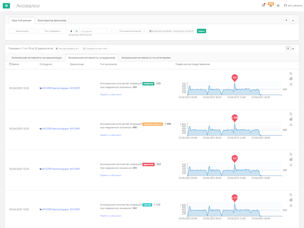Image resolution: width=304 pixels, height=228 pixels.
Task: Select bar chart icon for переименование row
Action: [x=291, y=119]
